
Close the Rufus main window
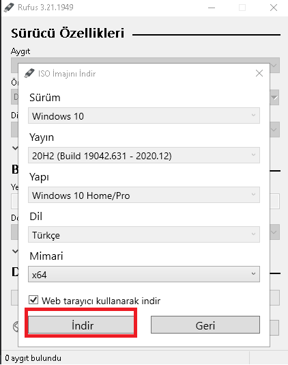point(274,8)
